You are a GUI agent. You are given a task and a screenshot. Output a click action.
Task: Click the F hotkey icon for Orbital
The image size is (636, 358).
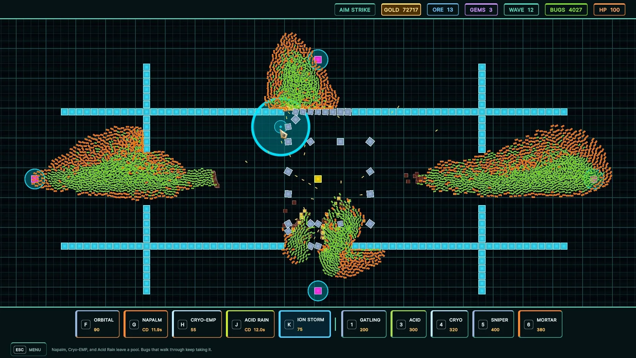coord(86,325)
